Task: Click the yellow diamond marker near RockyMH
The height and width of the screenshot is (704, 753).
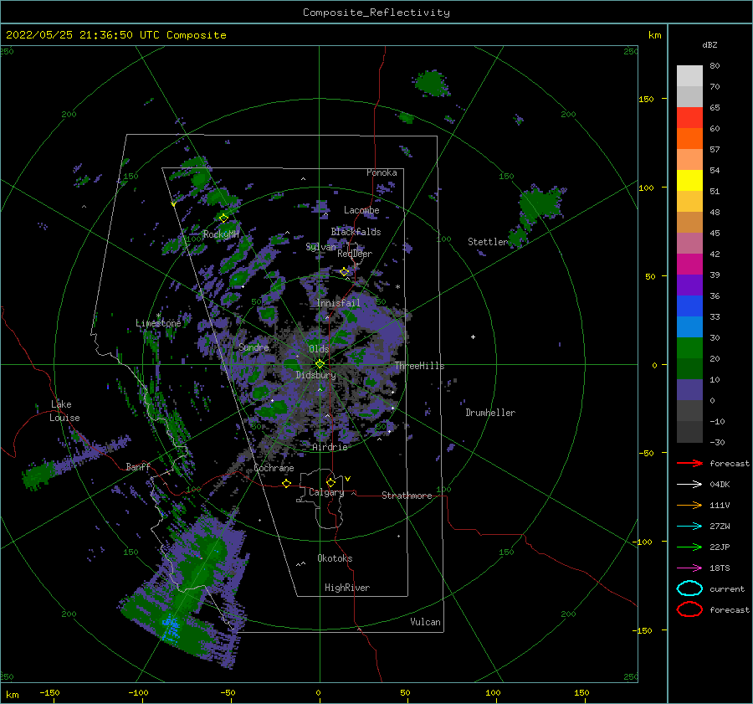Action: [223, 218]
